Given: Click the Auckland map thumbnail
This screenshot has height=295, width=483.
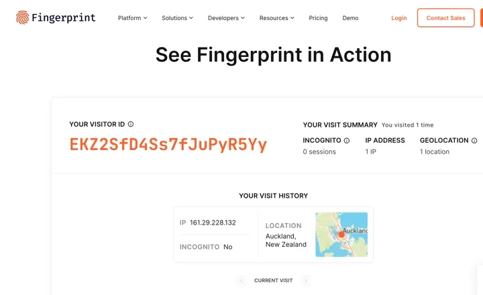Looking at the screenshot, I should (x=341, y=235).
